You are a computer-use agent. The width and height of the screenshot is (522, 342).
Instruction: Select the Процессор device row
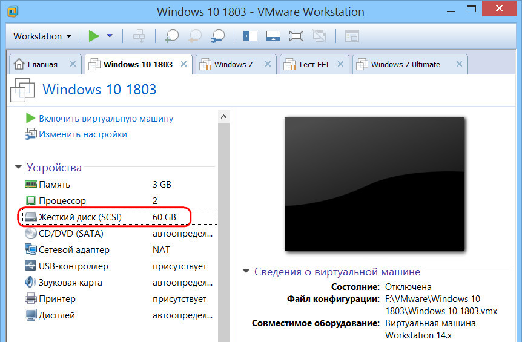pos(120,200)
